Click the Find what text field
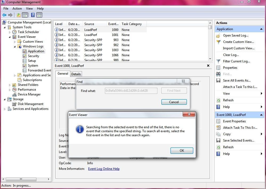The height and width of the screenshot is (189, 266). tap(131, 91)
